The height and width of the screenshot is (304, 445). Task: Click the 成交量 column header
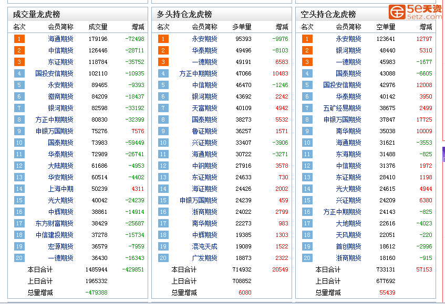pos(98,27)
